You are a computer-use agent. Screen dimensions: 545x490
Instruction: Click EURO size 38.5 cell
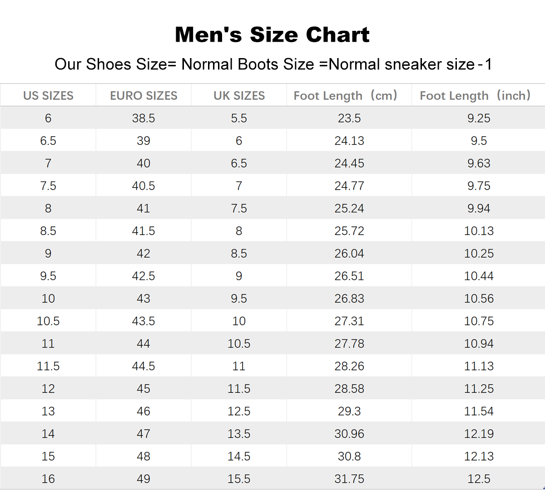tap(144, 118)
